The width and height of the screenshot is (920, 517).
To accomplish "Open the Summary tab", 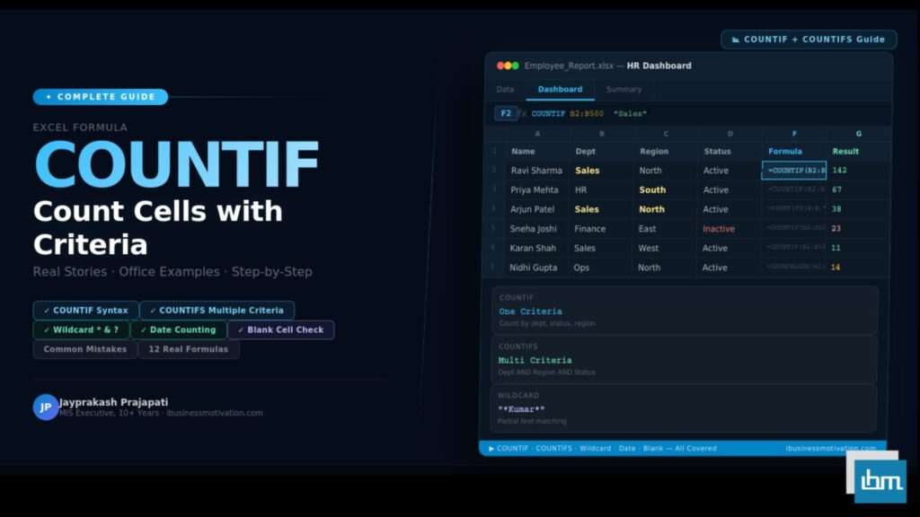I will (x=624, y=90).
